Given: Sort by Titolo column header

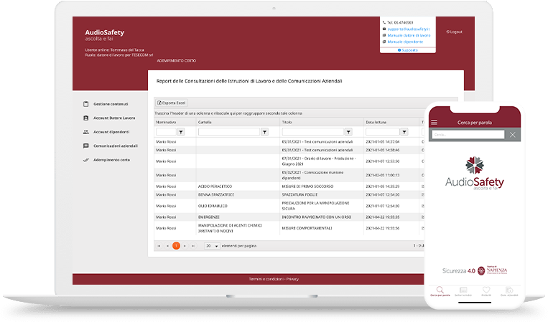Looking at the screenshot, I should pyautogui.click(x=287, y=122).
